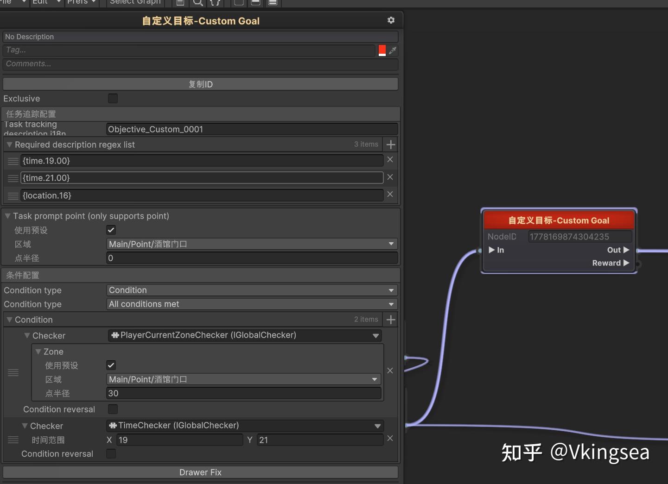Click the Out port arrow on node
The height and width of the screenshot is (484, 668).
626,250
